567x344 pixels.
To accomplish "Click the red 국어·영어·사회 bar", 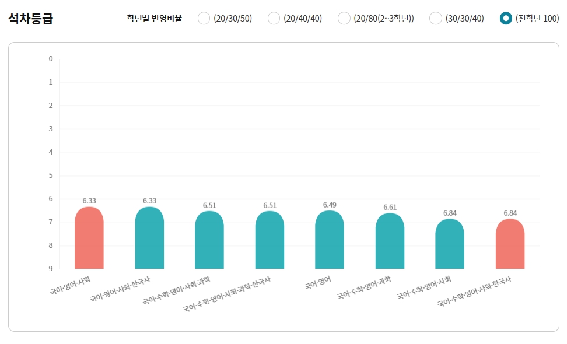I will [x=89, y=238].
